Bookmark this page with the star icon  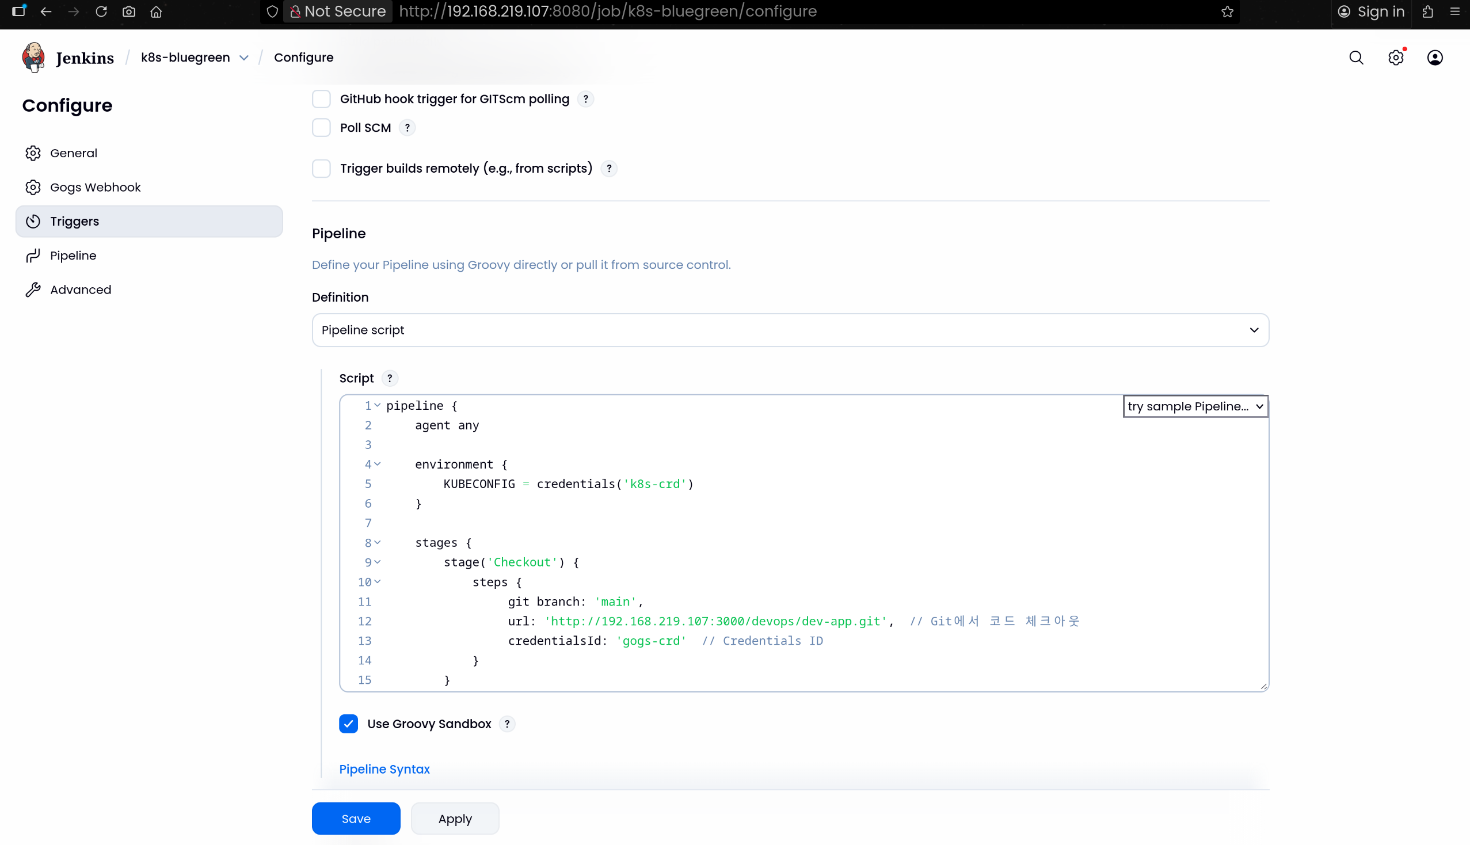tap(1227, 12)
